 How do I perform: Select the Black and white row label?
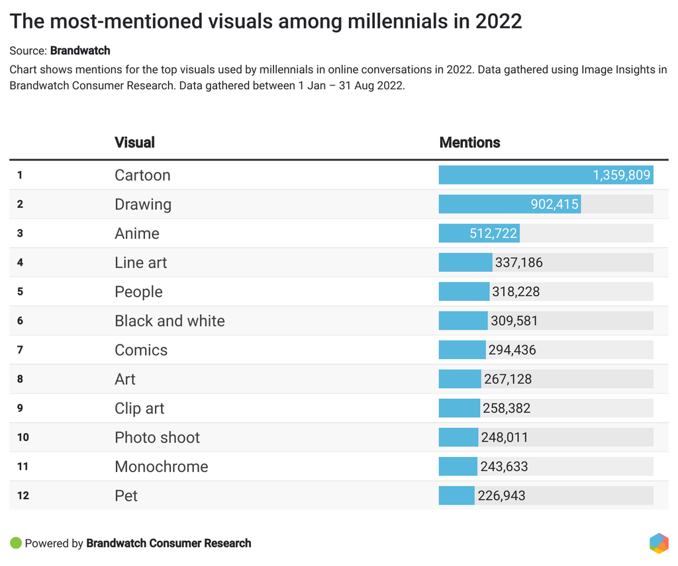pyautogui.click(x=169, y=321)
